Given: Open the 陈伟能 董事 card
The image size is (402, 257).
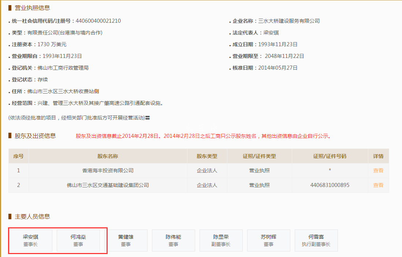Looking at the screenshot, I should pyautogui.click(x=173, y=241).
